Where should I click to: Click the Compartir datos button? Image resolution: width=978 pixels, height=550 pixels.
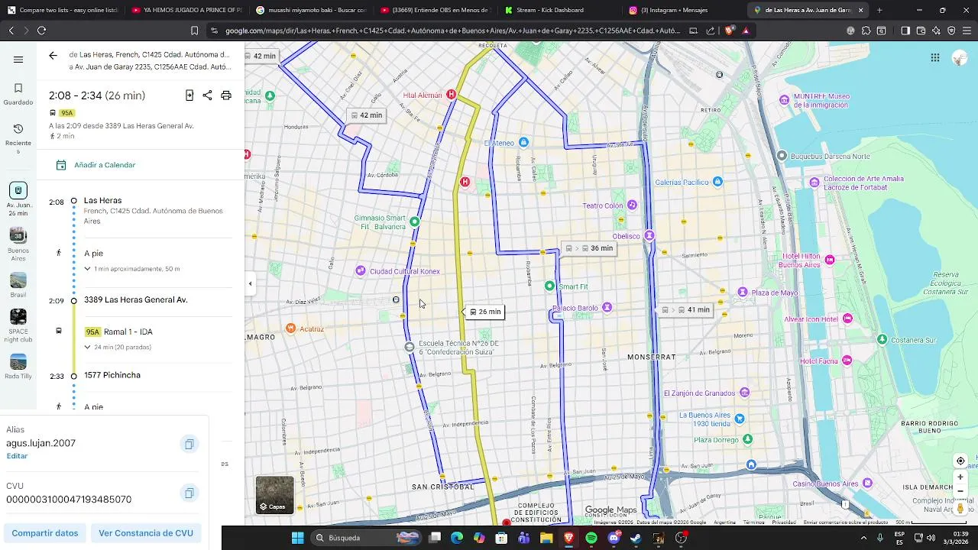click(45, 533)
